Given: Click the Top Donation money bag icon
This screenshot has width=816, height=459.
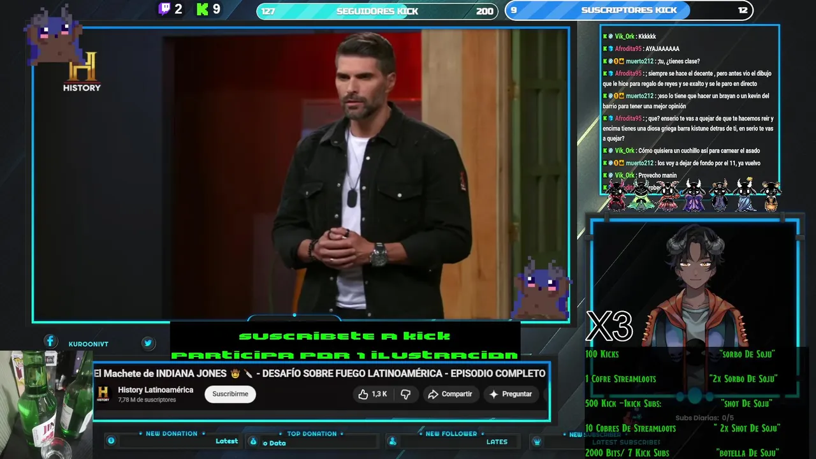Looking at the screenshot, I should tap(253, 441).
